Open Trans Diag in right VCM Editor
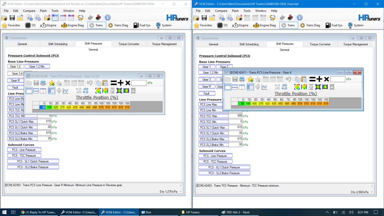This screenshot has width=384, height=216. [x=310, y=25]
